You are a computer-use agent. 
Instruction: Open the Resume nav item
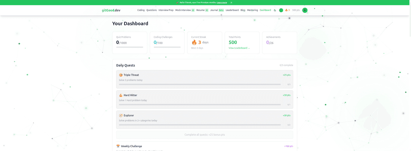202,10
